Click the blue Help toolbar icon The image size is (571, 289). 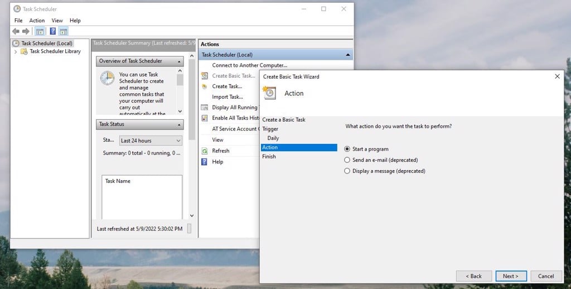point(53,31)
